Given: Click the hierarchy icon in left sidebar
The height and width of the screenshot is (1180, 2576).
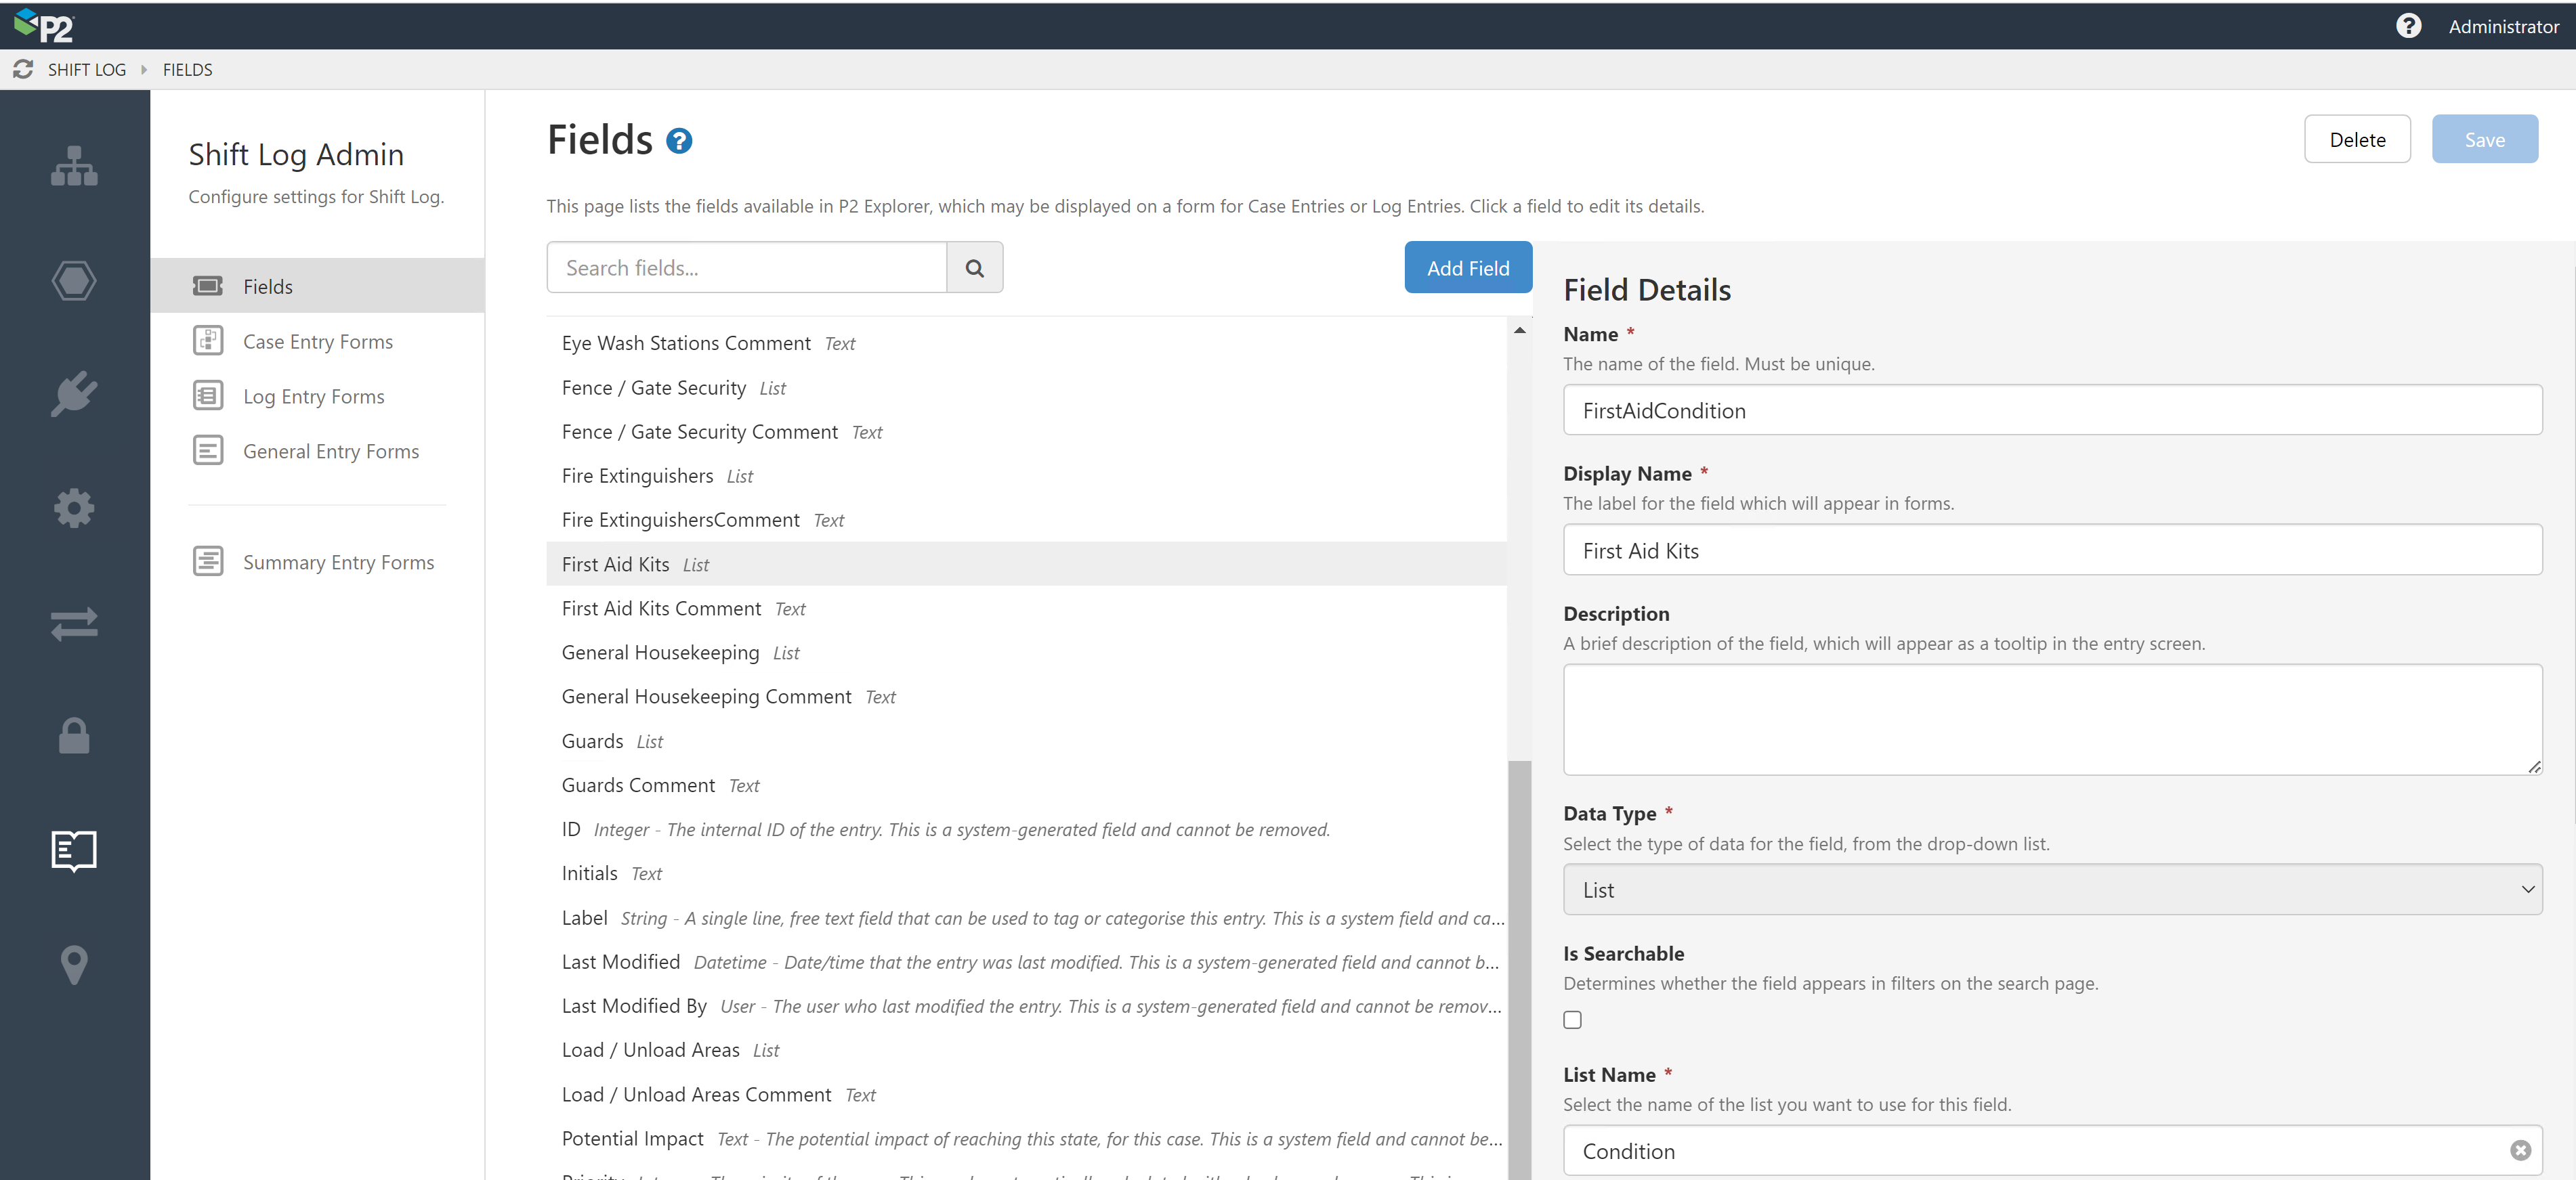Looking at the screenshot, I should point(74,166).
